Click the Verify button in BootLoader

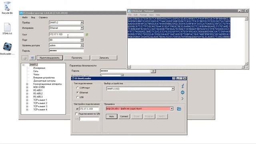tap(162, 116)
